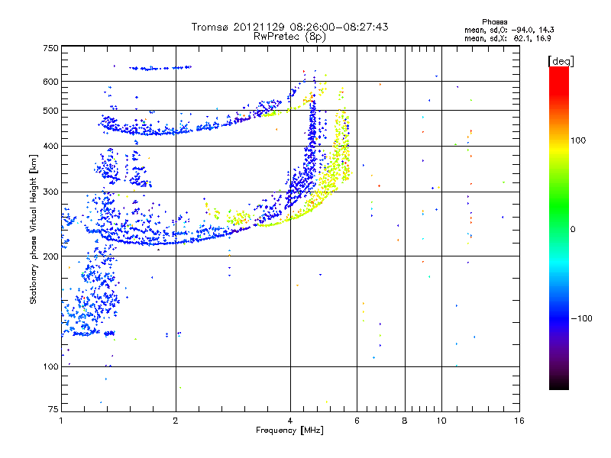This screenshot has width=611, height=458.
Task: Click the x-axis tick label 6
Action: tap(357, 421)
